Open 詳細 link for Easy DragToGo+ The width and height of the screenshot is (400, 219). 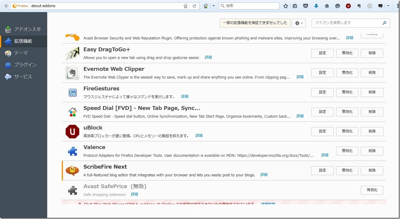tap(208, 57)
